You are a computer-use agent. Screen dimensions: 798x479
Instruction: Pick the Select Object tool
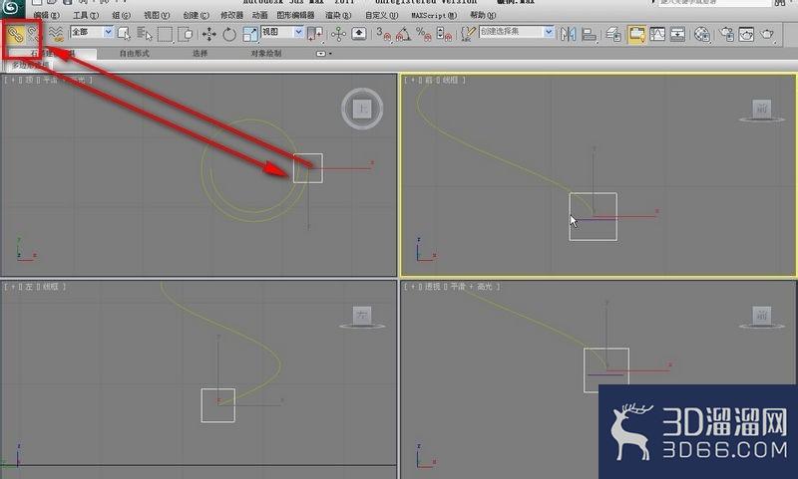pos(124,35)
